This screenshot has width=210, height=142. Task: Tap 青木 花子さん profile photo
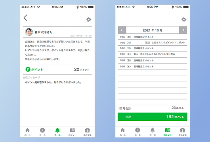[x=29, y=32]
